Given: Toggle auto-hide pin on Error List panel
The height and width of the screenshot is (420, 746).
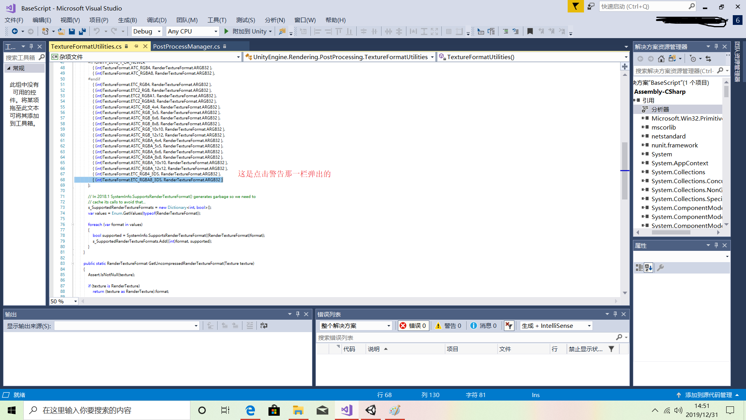Looking at the screenshot, I should point(615,314).
